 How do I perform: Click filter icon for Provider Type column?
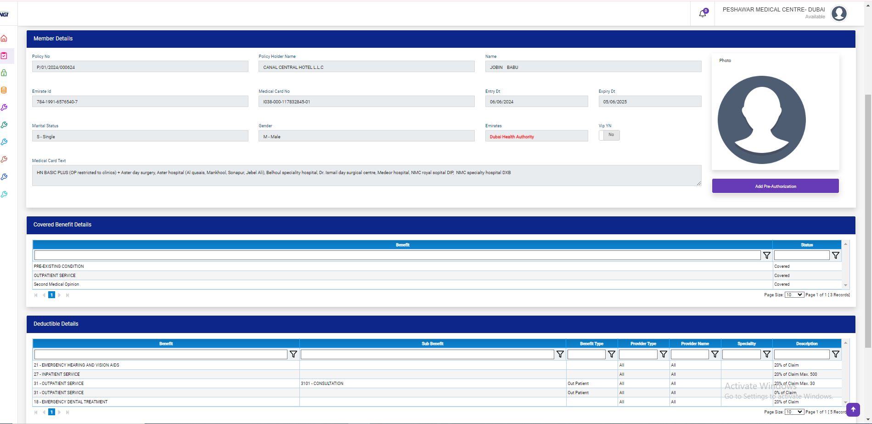coord(663,354)
